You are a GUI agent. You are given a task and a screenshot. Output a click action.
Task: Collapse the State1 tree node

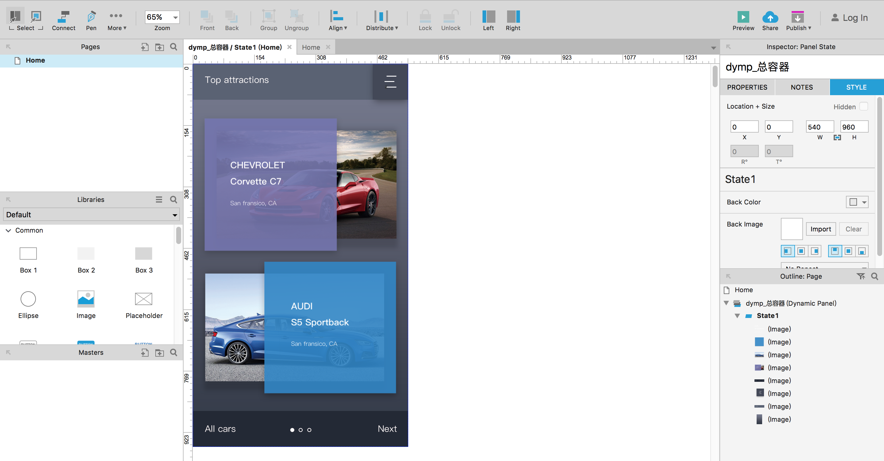click(737, 316)
